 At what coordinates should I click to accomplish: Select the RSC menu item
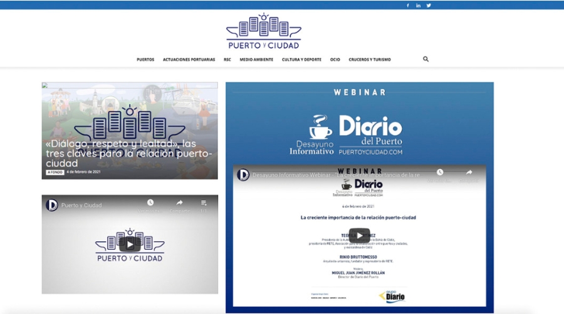227,59
